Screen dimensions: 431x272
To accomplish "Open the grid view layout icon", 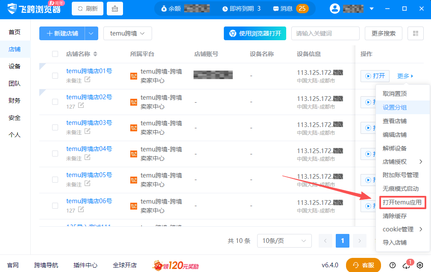I will click(415, 33).
